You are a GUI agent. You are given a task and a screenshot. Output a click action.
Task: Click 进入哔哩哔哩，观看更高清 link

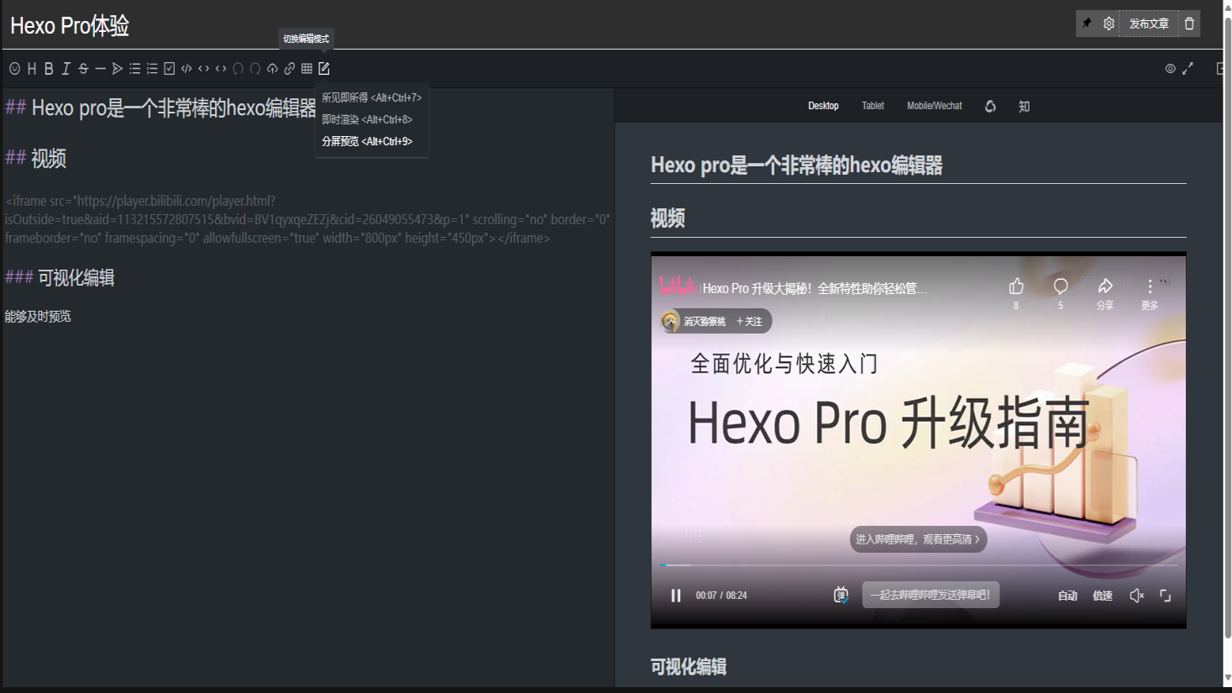(x=918, y=539)
